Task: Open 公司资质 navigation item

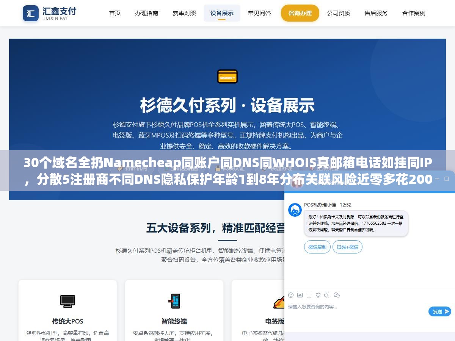Action: pyautogui.click(x=339, y=13)
